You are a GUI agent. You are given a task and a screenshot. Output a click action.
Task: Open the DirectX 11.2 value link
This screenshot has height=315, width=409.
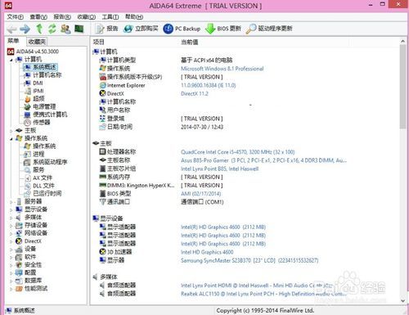pos(195,94)
